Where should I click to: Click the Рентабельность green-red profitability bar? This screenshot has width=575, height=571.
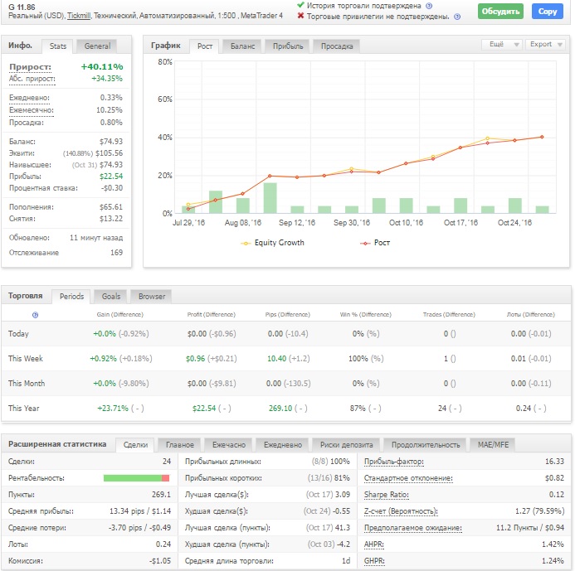(136, 478)
